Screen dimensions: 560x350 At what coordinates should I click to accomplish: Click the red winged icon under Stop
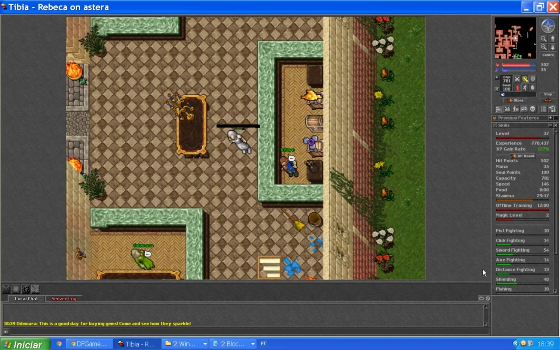click(548, 100)
